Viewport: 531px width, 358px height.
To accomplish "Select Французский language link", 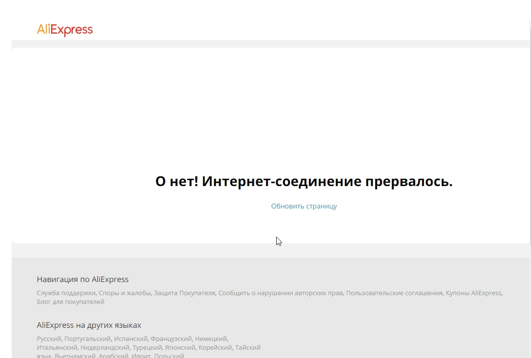I will point(171,339).
